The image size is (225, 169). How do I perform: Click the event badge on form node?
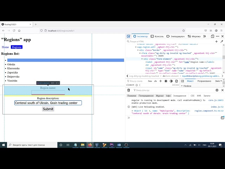pos(161,56)
